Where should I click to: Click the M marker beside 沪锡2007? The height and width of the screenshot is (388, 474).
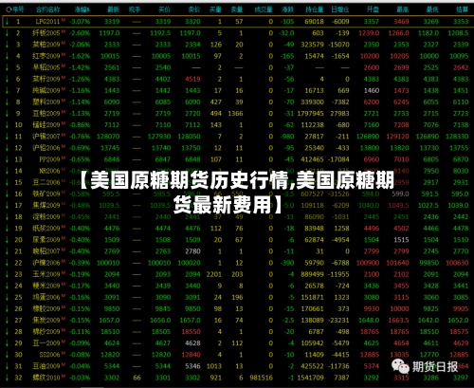(x=64, y=135)
